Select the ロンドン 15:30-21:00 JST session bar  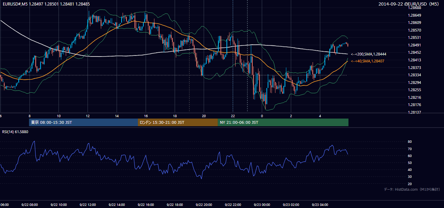pos(178,122)
